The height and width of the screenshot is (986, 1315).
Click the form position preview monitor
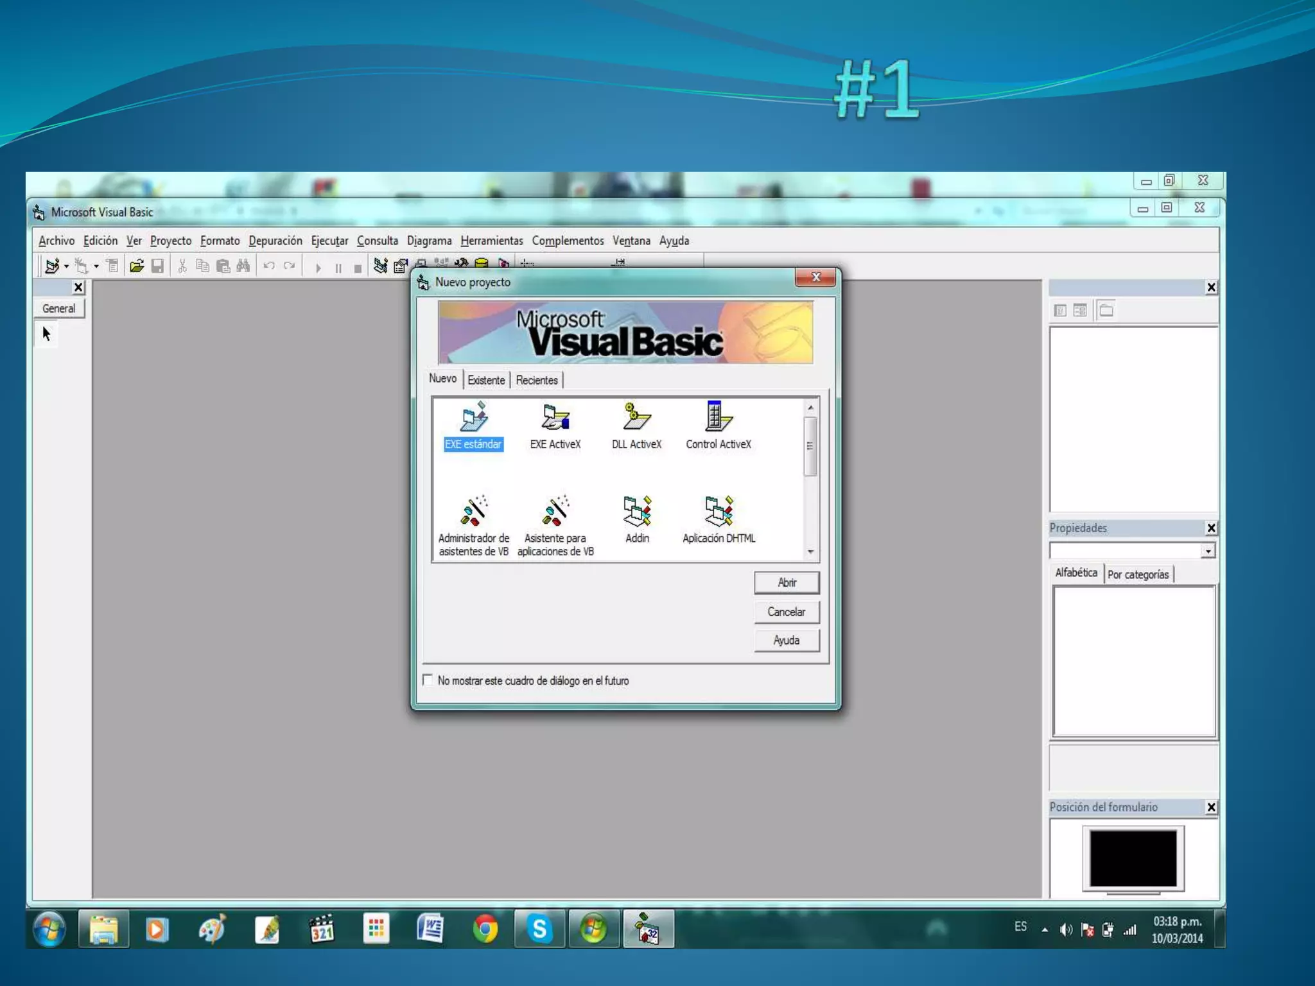[1133, 858]
